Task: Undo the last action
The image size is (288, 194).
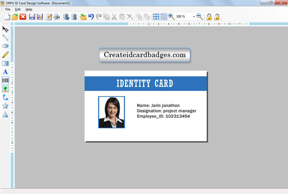Action: click(x=91, y=17)
